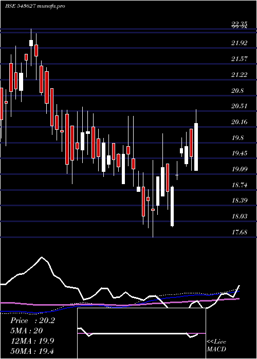Select the 18.03 price axis label

240,216
